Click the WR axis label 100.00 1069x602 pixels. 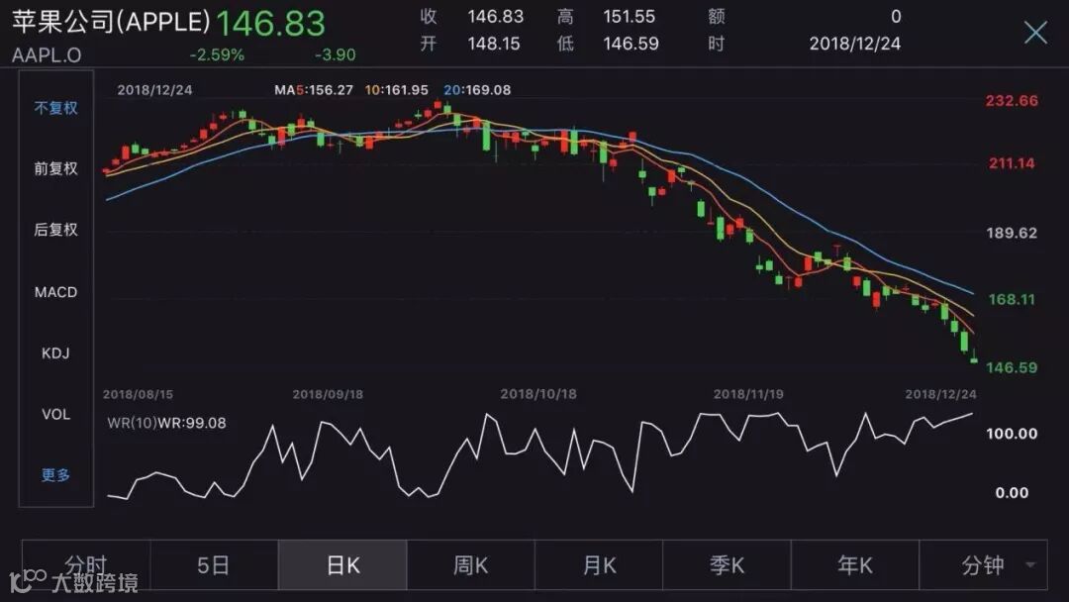point(1012,434)
